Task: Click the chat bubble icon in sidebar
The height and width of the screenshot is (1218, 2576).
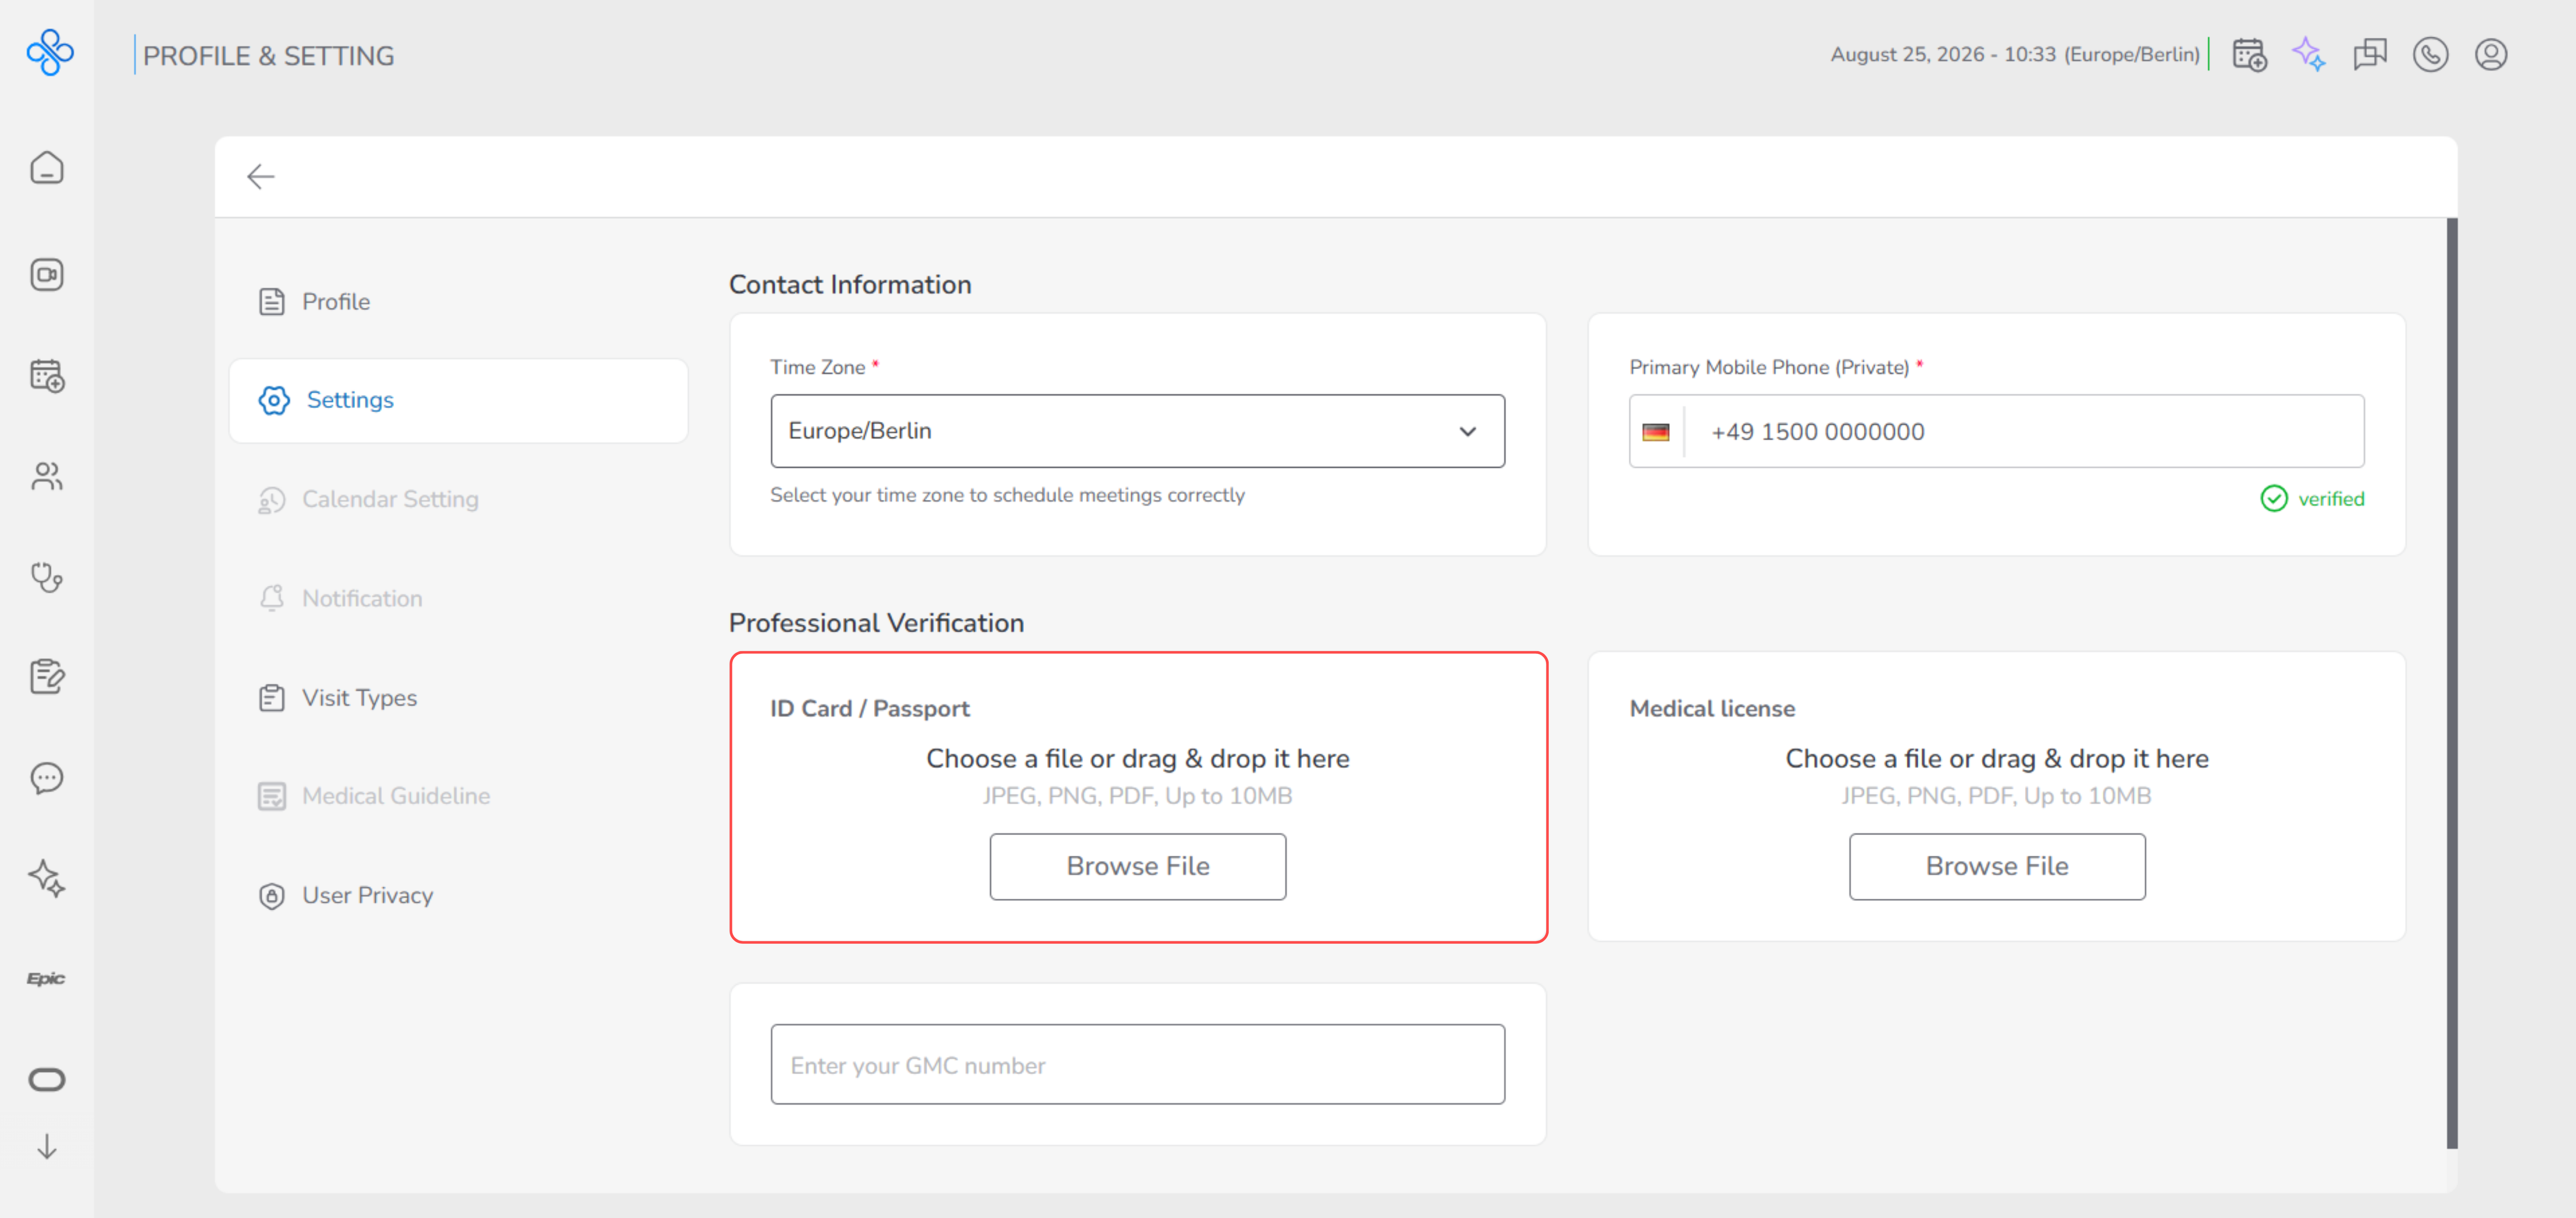Action: click(x=47, y=778)
